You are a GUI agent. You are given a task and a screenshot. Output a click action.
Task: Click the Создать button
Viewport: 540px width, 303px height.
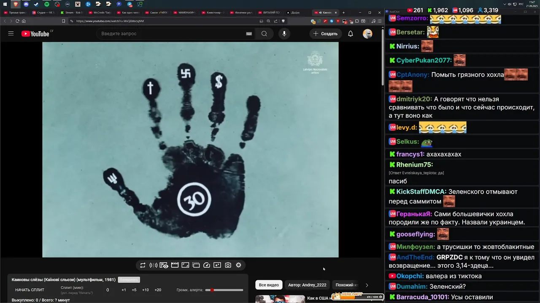pyautogui.click(x=325, y=34)
